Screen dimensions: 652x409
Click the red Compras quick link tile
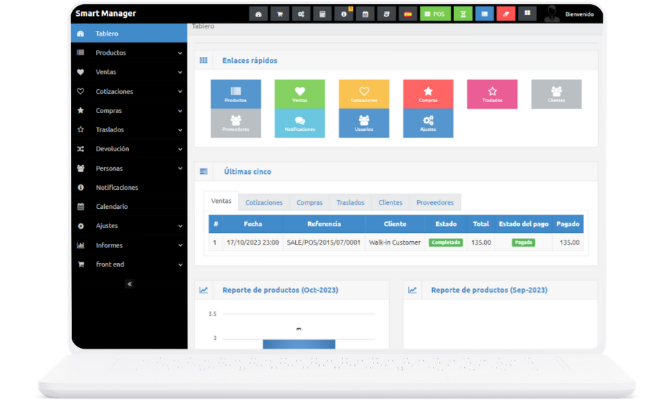(x=428, y=94)
